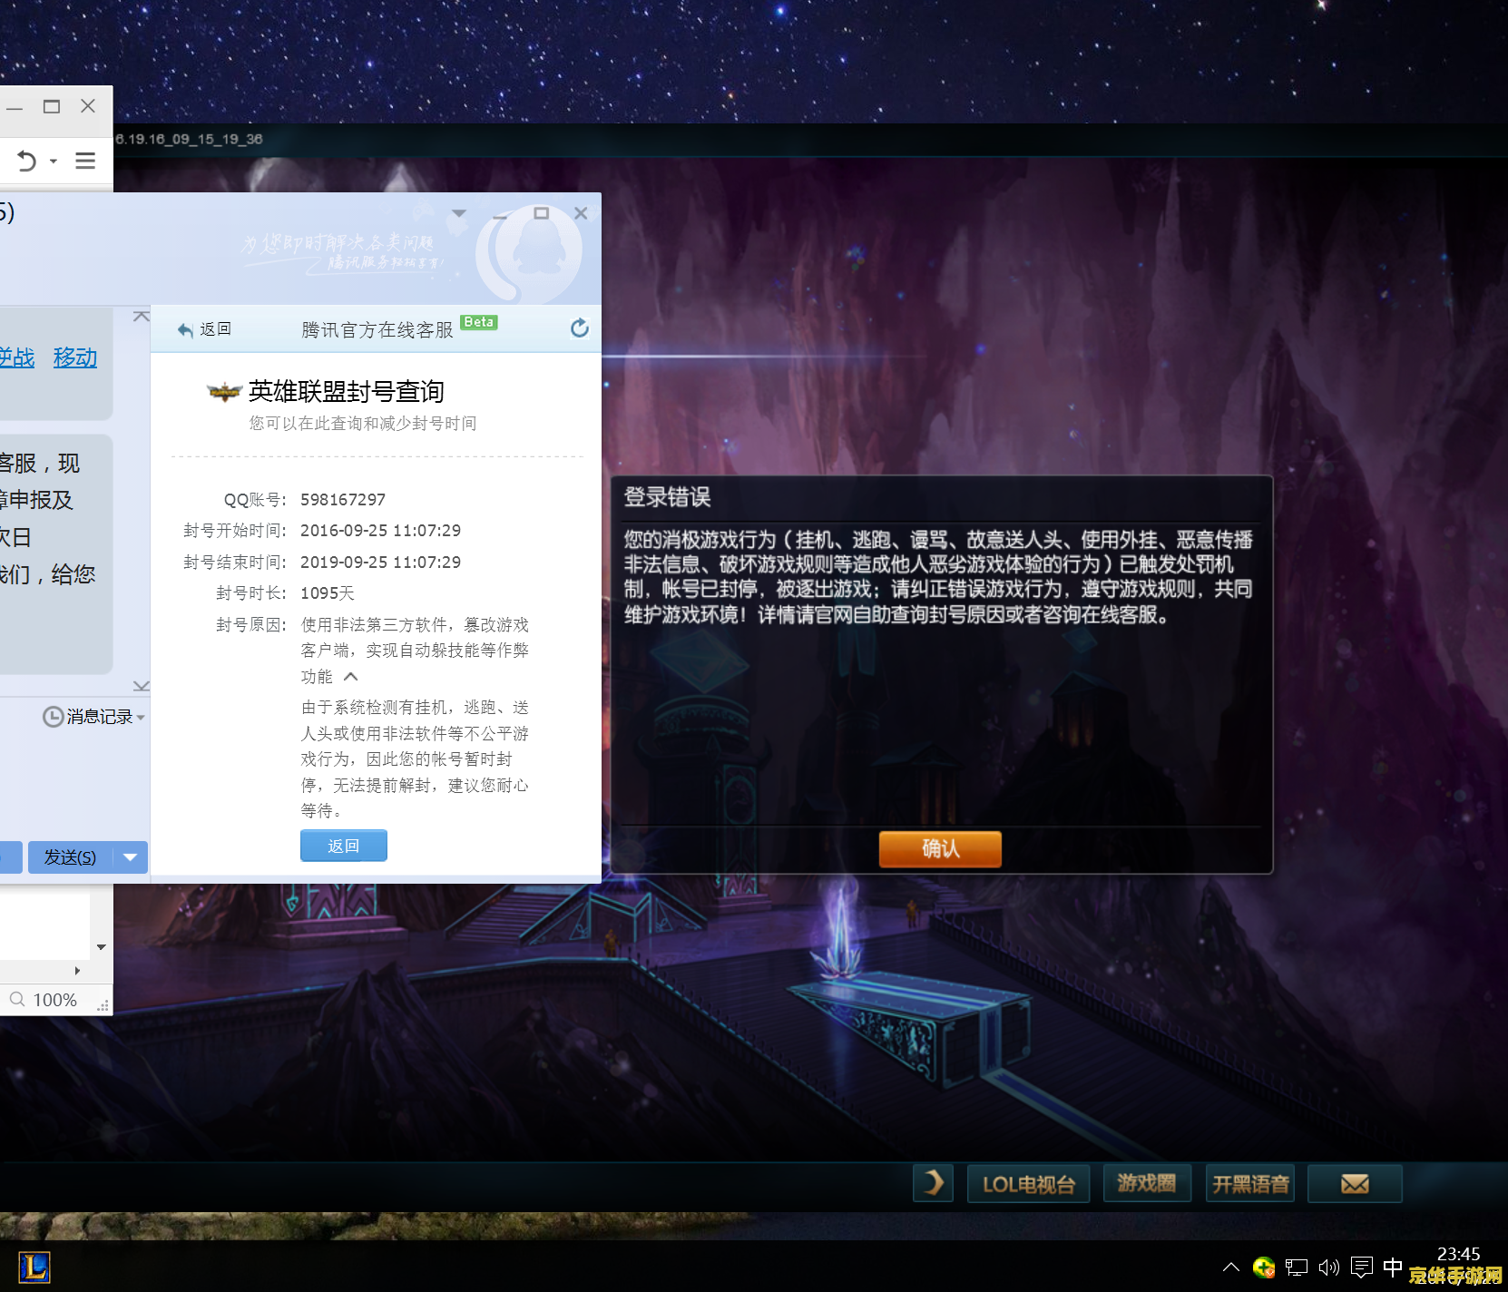Switch the 中 input method indicator
The image size is (1508, 1292).
point(1393,1267)
